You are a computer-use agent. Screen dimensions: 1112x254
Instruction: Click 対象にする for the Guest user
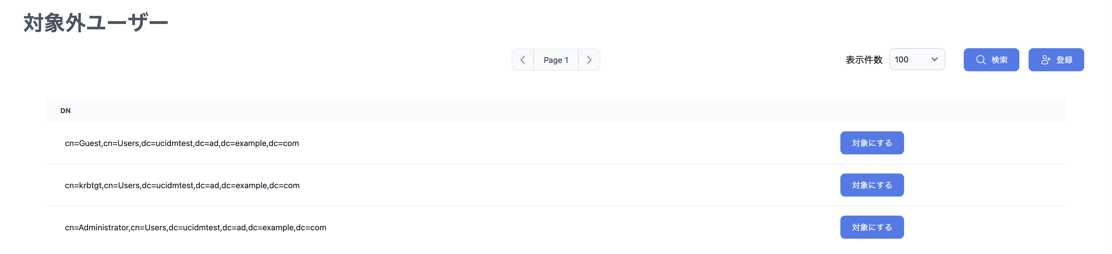pyautogui.click(x=872, y=143)
